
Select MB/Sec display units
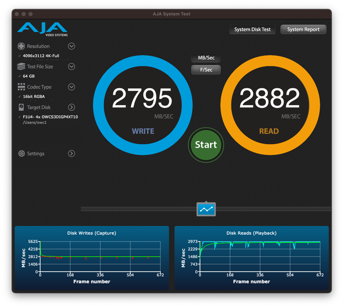point(206,58)
